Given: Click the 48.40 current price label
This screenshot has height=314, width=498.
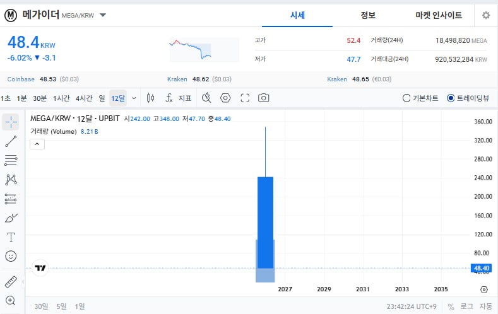Looking at the screenshot, I should (482, 269).
